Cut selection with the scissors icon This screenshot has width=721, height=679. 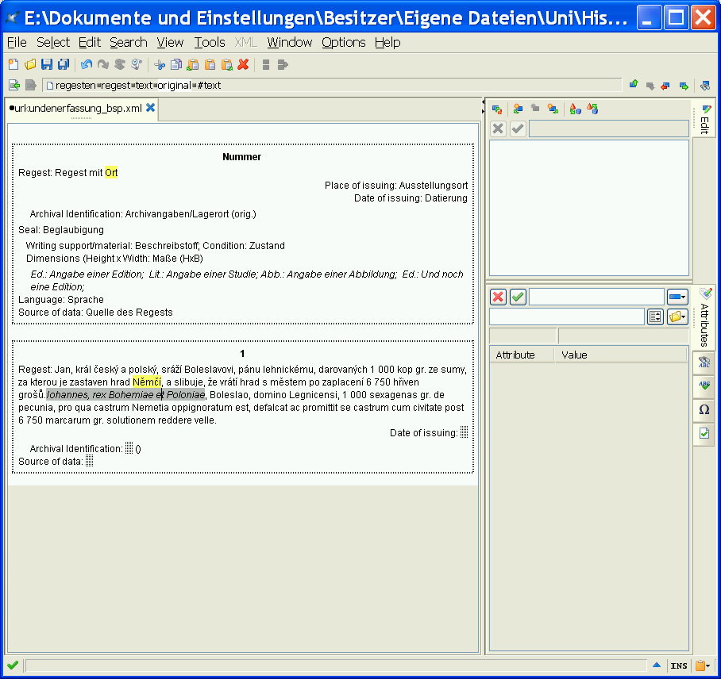click(160, 64)
